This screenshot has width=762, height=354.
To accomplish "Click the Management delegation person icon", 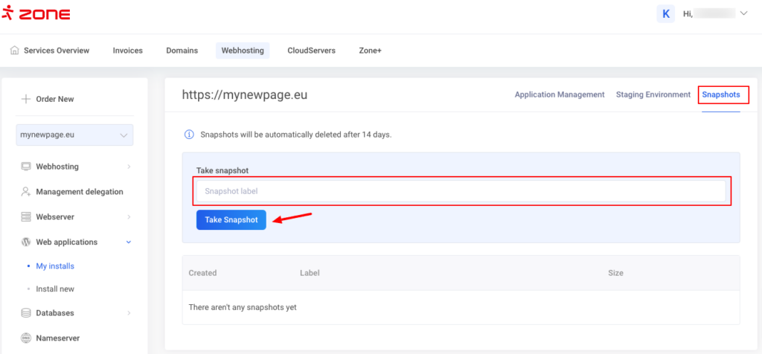I will point(26,192).
